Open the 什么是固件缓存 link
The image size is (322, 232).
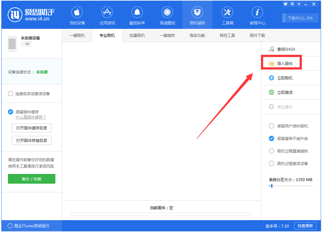click(x=30, y=117)
